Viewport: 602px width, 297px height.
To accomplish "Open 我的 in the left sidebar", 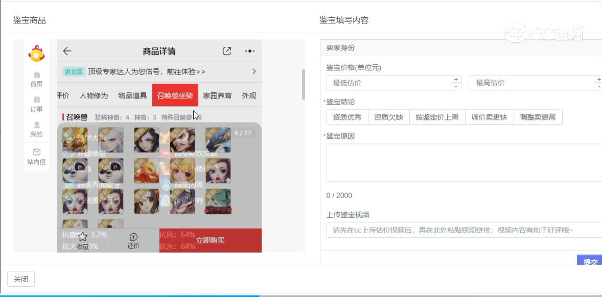I will pos(36,130).
